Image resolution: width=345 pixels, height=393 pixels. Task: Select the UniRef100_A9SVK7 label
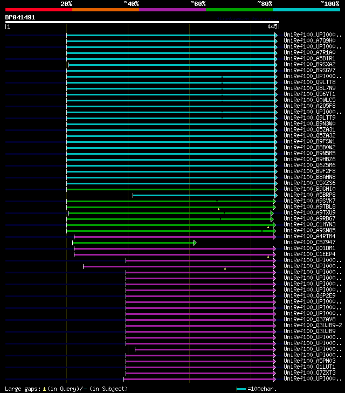click(309, 201)
